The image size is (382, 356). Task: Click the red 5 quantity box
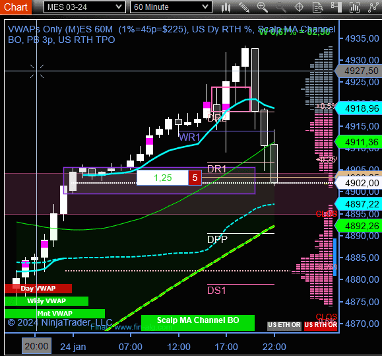(x=195, y=178)
